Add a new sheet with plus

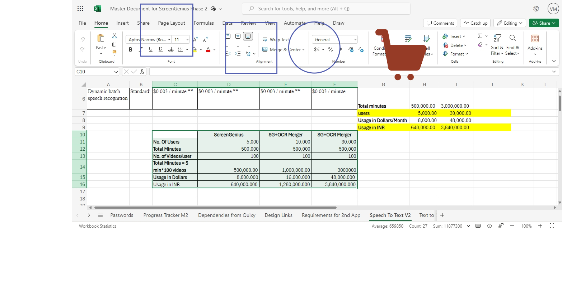(442, 215)
